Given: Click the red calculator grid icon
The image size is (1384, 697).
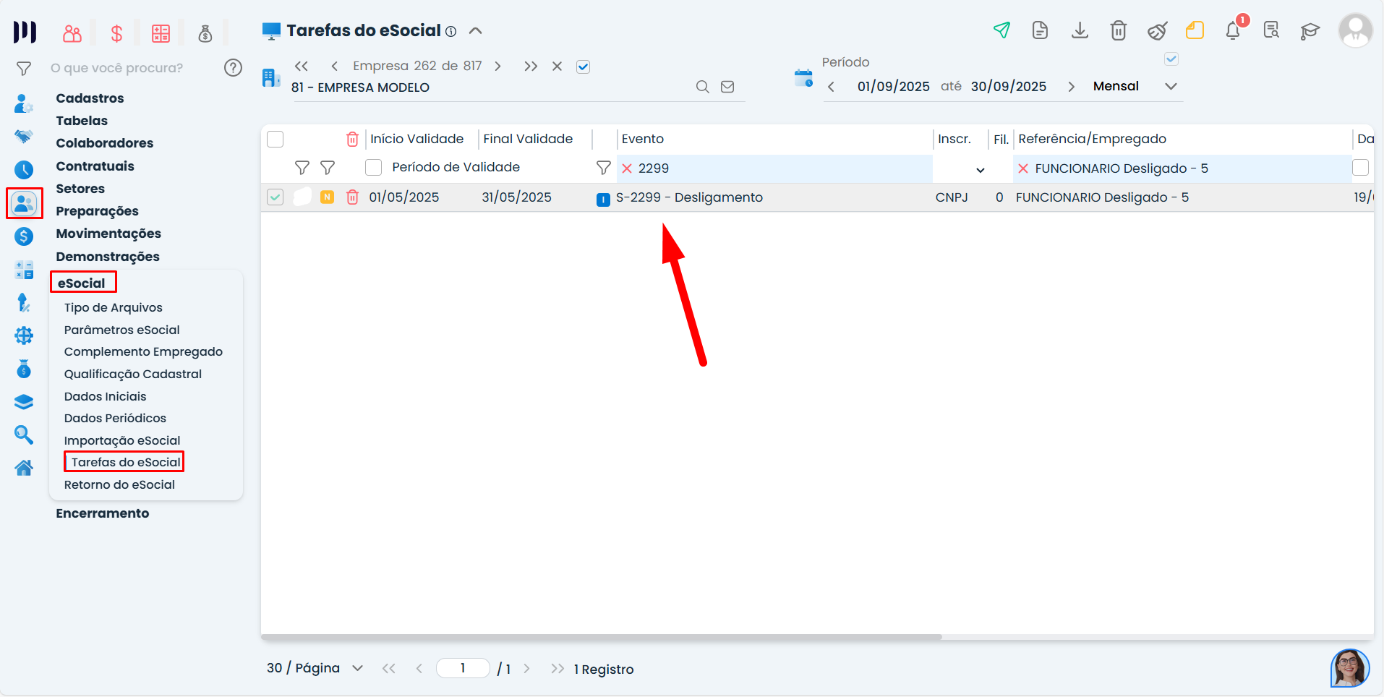Looking at the screenshot, I should tap(161, 33).
